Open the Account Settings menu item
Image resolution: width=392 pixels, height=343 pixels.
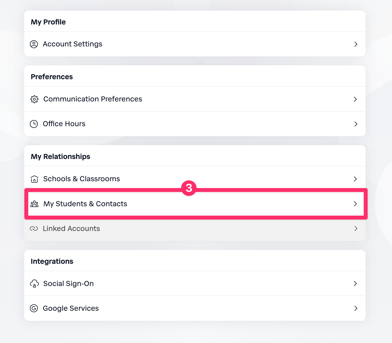73,44
